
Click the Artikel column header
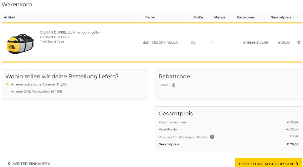click(9, 17)
